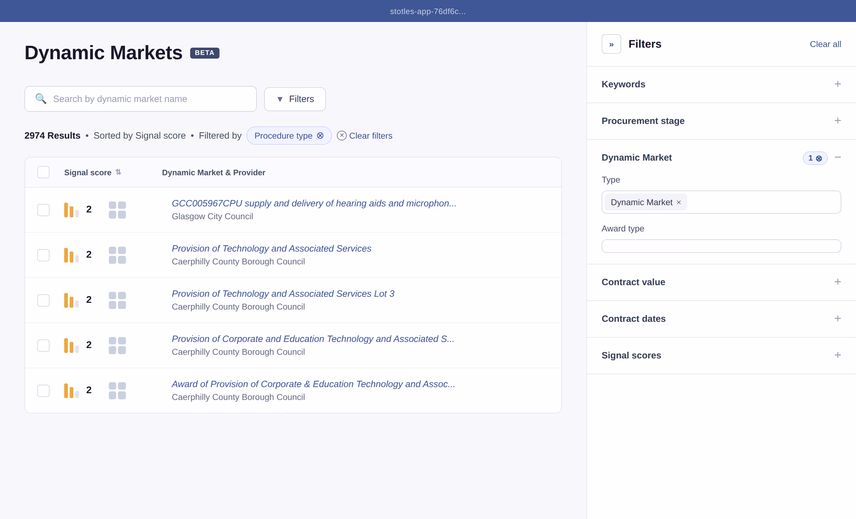Expand the Procurement stage filter section
856x519 pixels.
837,121
